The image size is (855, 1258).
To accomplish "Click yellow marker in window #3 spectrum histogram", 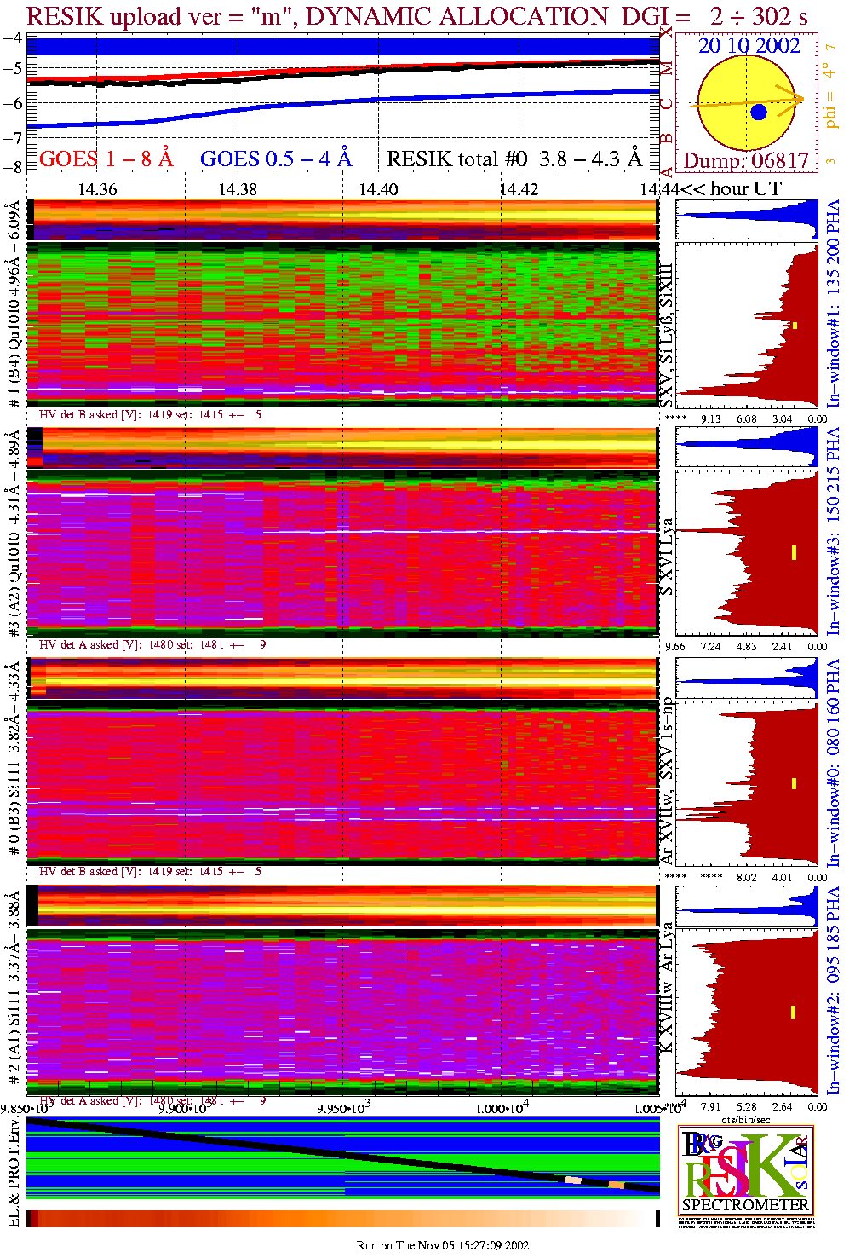I will point(794,552).
